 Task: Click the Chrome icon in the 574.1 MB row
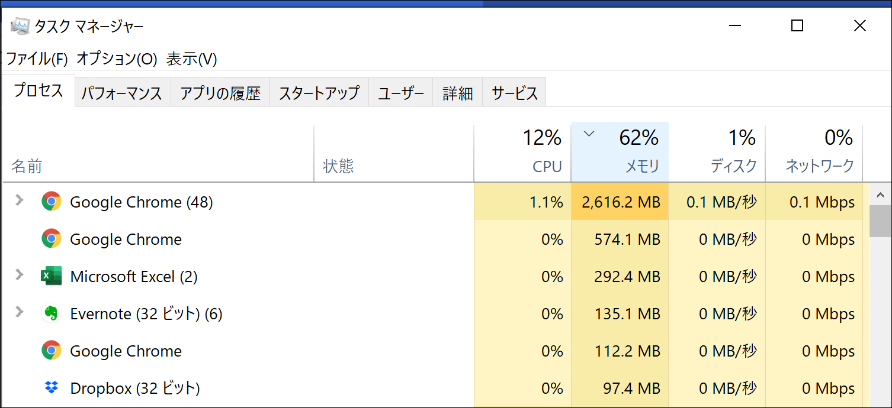[x=52, y=239]
